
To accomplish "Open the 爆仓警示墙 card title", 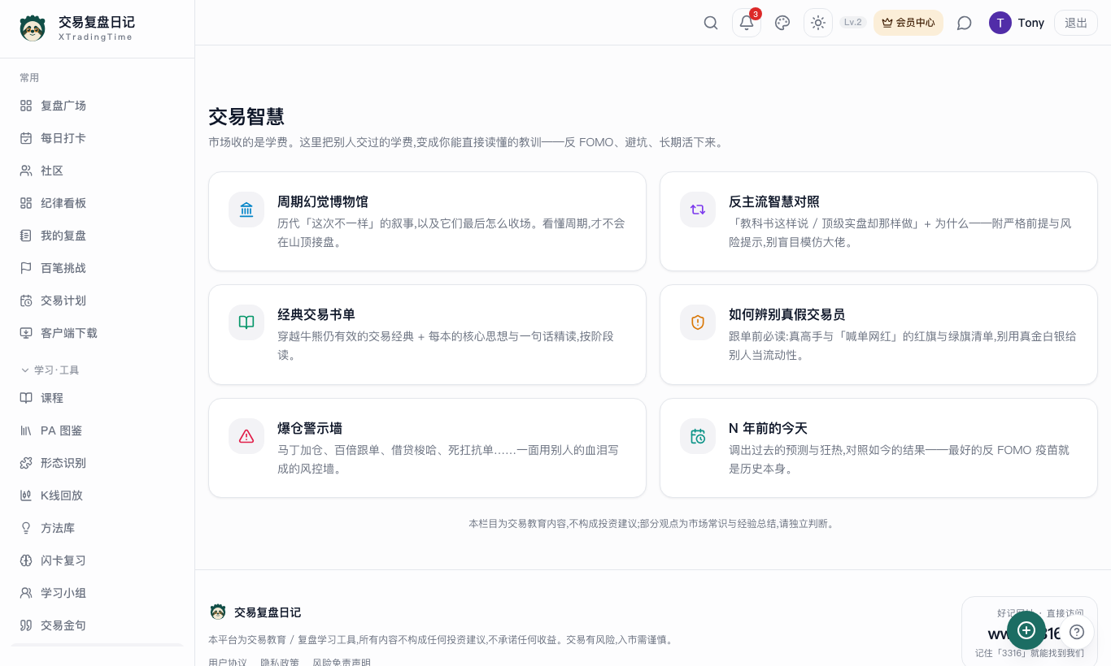I will (x=310, y=428).
